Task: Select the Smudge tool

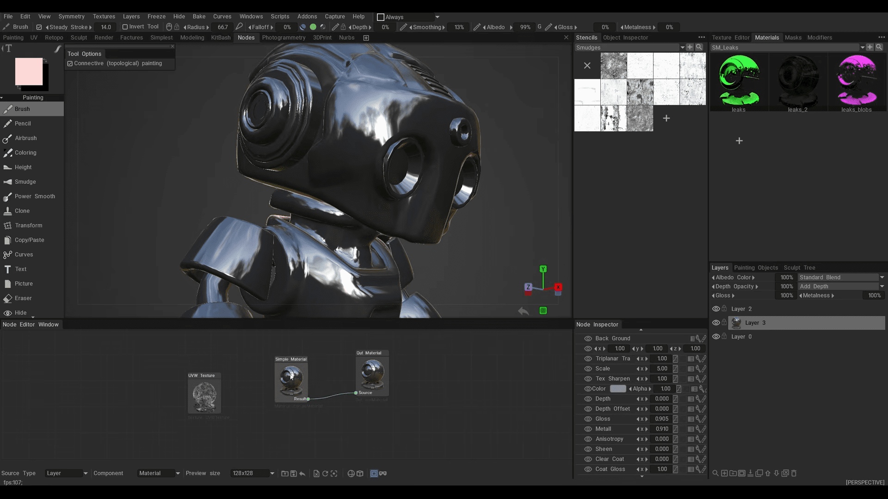Action: click(31, 182)
